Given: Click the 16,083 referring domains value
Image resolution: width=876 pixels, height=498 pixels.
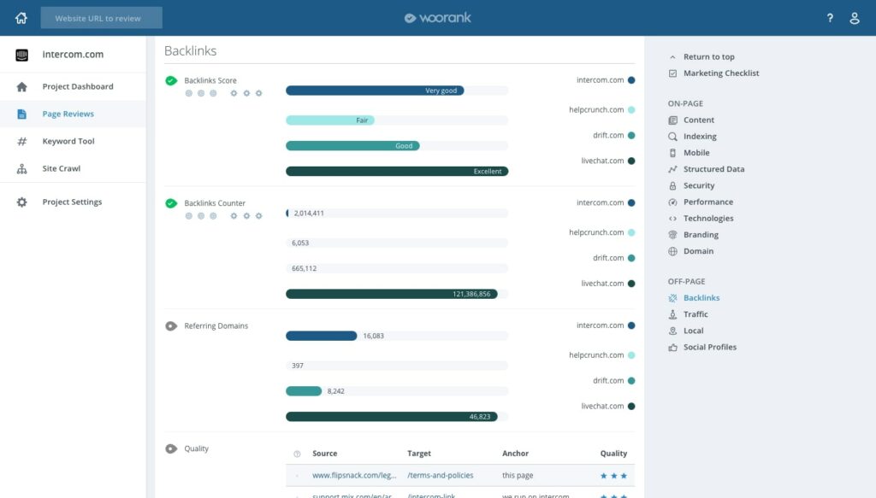Looking at the screenshot, I should click(373, 336).
